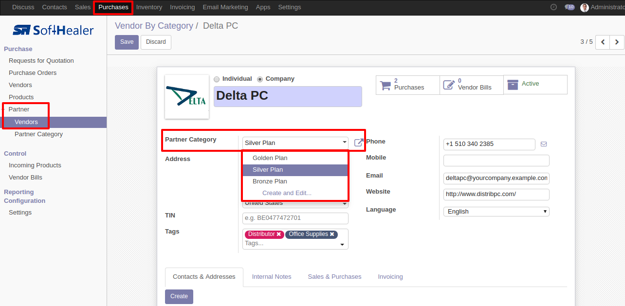Open the Contacts menu
This screenshot has height=306, width=625.
pos(55,7)
